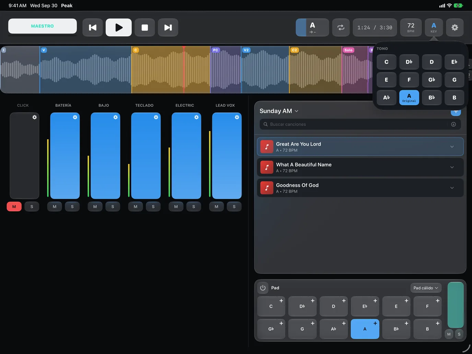The height and width of the screenshot is (354, 472).
Task: Click the search magnifier icon
Action: 265,124
